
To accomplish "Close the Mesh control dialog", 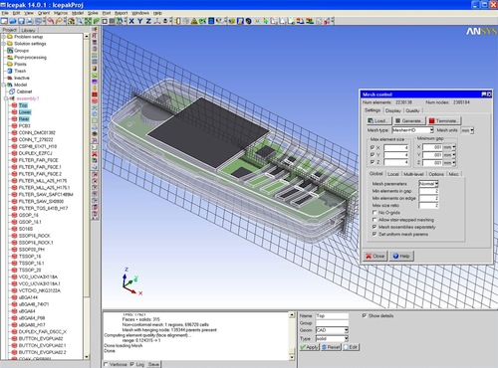I will tap(375, 256).
